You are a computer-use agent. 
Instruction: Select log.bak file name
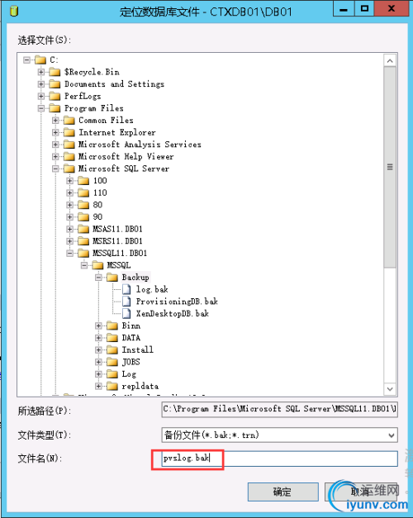pos(152,289)
